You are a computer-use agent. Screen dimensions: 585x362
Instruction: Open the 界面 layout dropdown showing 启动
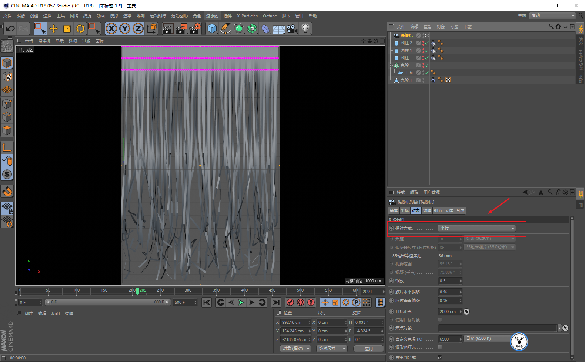pos(553,16)
